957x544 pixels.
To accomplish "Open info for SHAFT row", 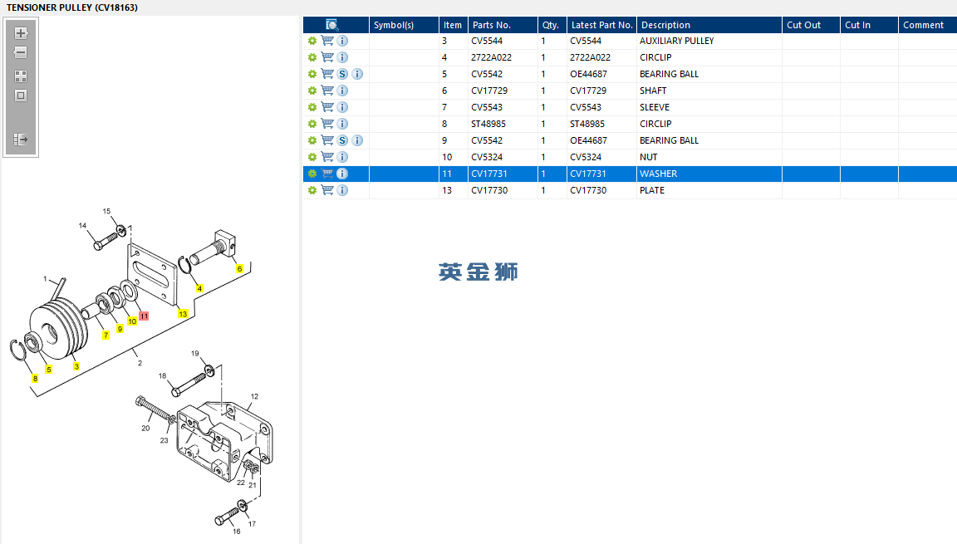I will (x=342, y=91).
